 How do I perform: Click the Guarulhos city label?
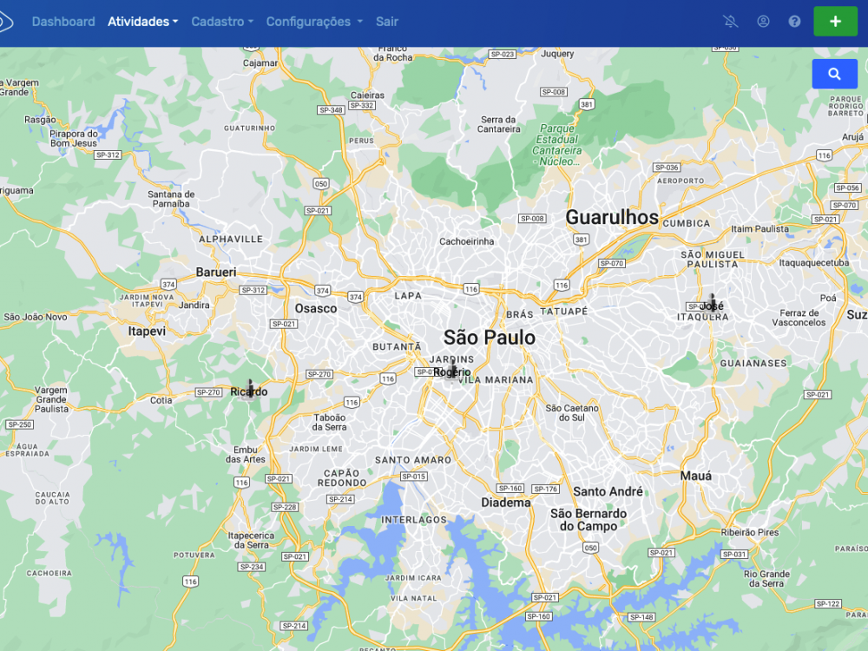[612, 217]
